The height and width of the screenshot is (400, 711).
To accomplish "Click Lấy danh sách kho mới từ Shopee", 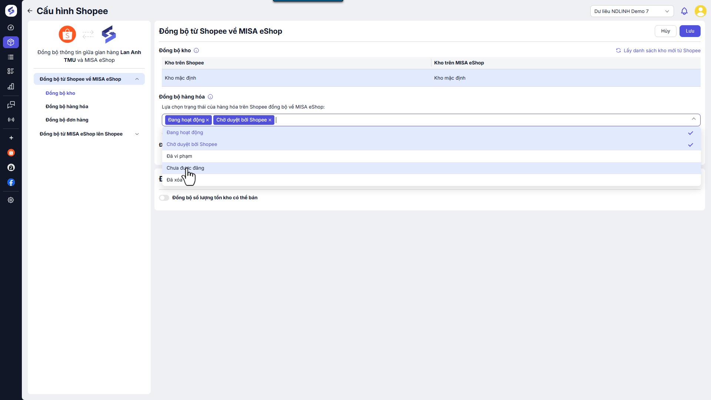I will click(658, 51).
